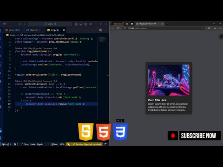Viewport: 223px width, 167px height.
Task: View site information icon in address bar
Action: tap(125, 28)
